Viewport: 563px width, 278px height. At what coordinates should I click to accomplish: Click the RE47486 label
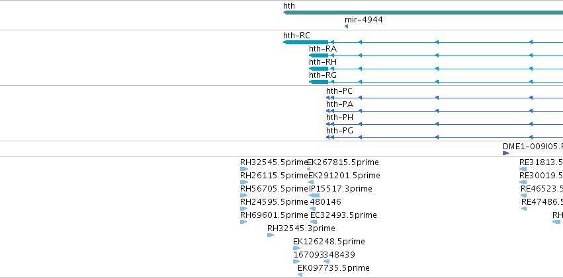542,203
